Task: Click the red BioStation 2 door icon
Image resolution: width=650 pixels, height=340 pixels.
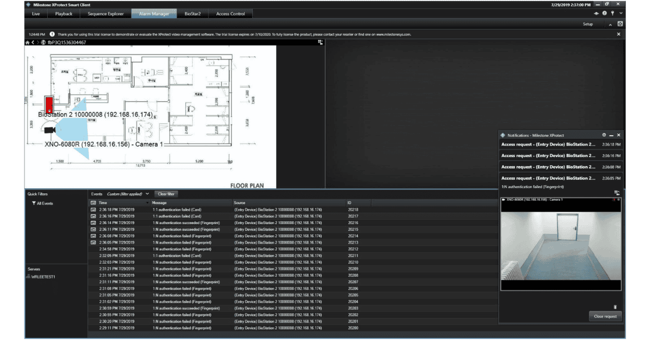Action: pyautogui.click(x=49, y=104)
